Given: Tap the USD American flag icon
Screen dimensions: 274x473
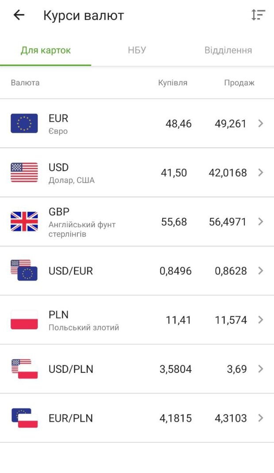Looking at the screenshot, I should [x=24, y=173].
